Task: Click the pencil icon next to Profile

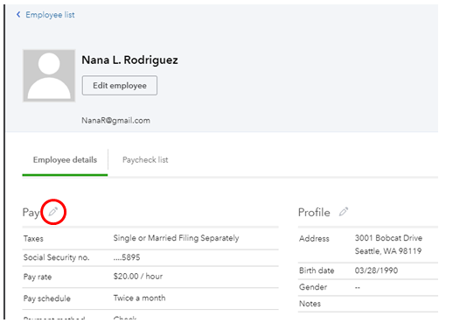Action: (x=344, y=212)
